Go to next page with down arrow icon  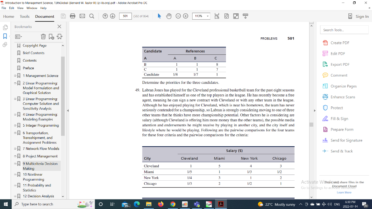tap(113, 16)
